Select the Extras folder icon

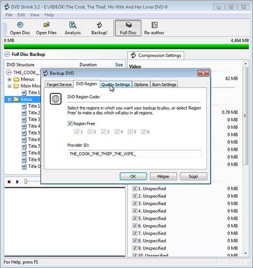coord(16,99)
